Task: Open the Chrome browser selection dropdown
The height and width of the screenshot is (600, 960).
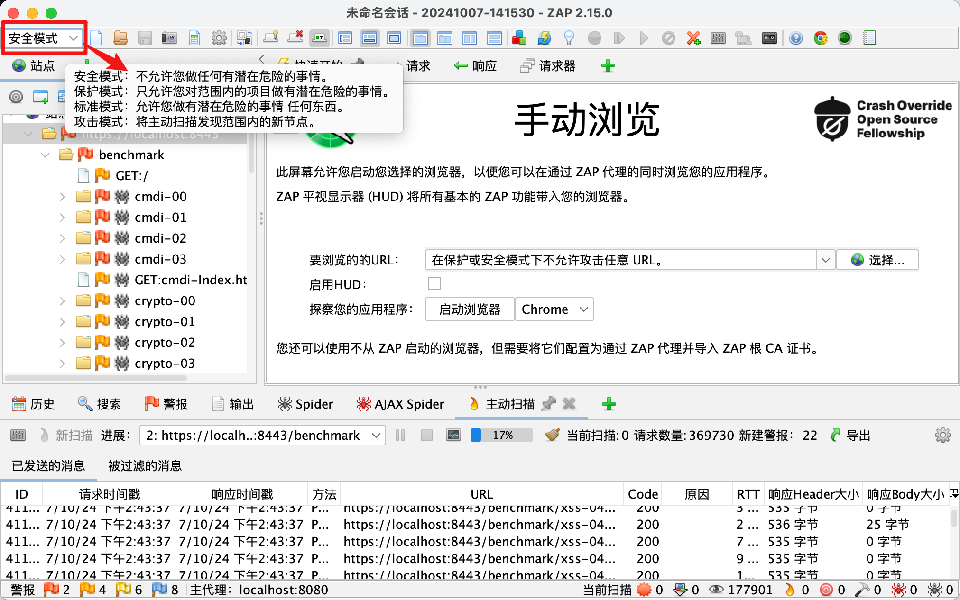Action: click(554, 309)
